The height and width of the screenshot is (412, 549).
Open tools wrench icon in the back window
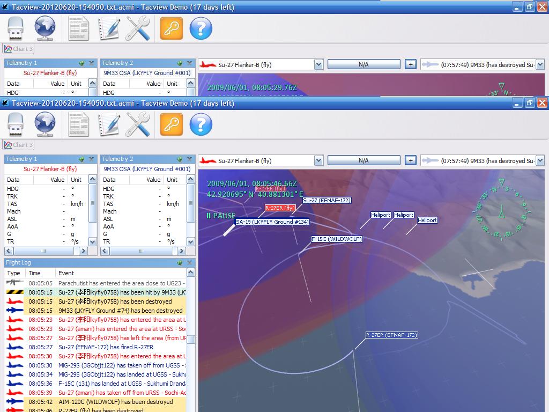[138, 28]
